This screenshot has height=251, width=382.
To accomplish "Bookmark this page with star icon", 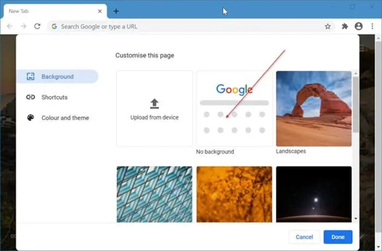I will tap(327, 26).
